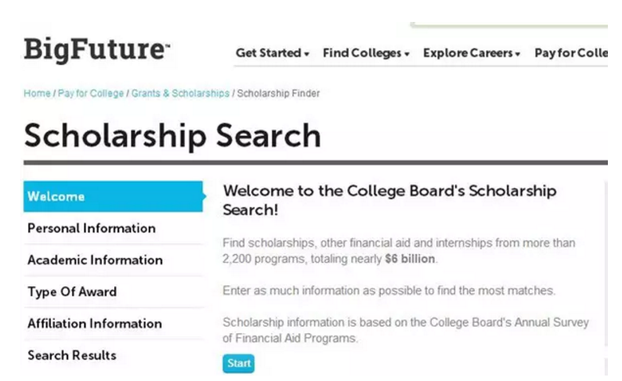The image size is (622, 381).
Task: Open the Pay for College navigation menu
Action: 570,53
